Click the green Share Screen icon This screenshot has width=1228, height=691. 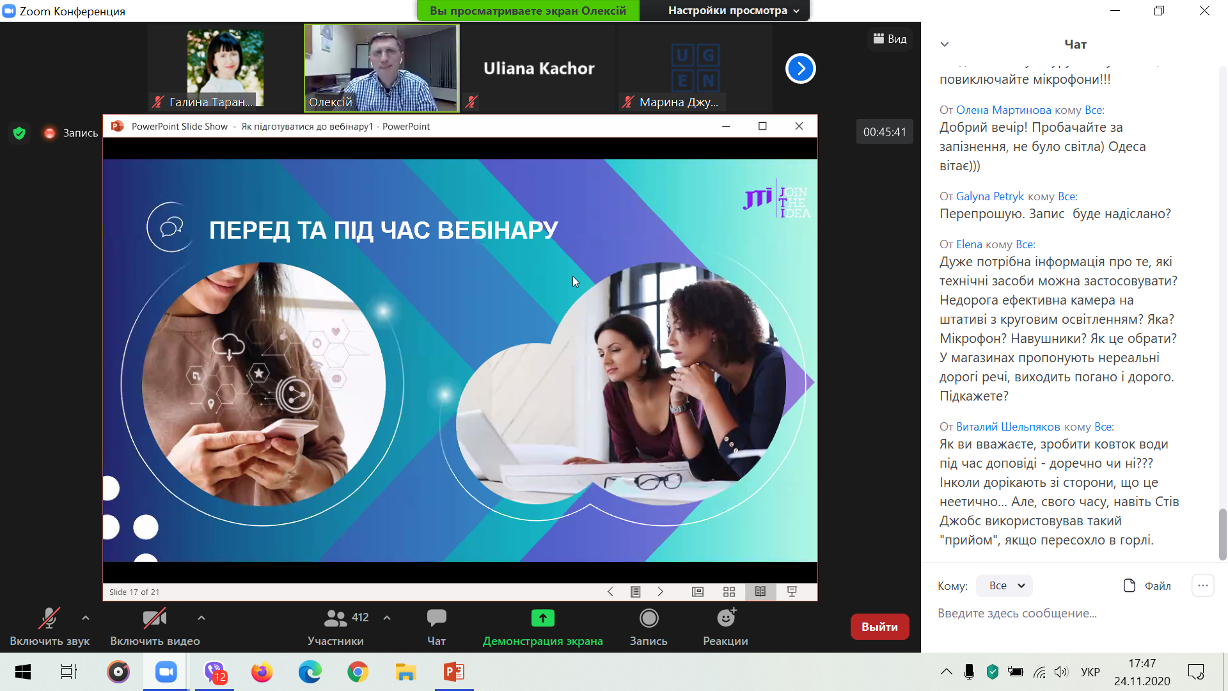click(x=542, y=618)
